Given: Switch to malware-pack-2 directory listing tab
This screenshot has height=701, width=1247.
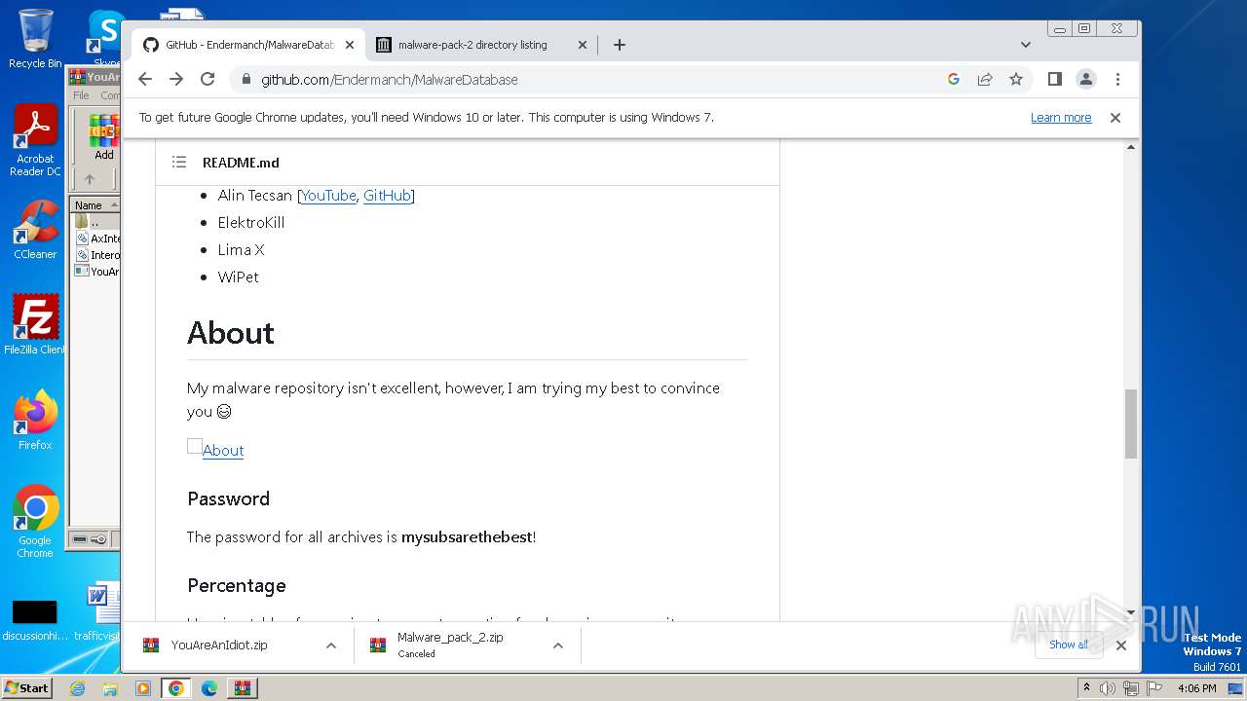Looking at the screenshot, I should point(472,45).
